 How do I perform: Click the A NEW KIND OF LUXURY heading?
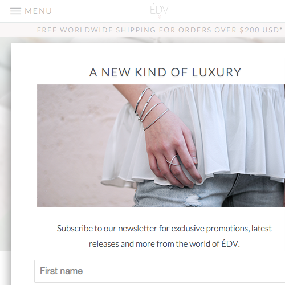[165, 72]
